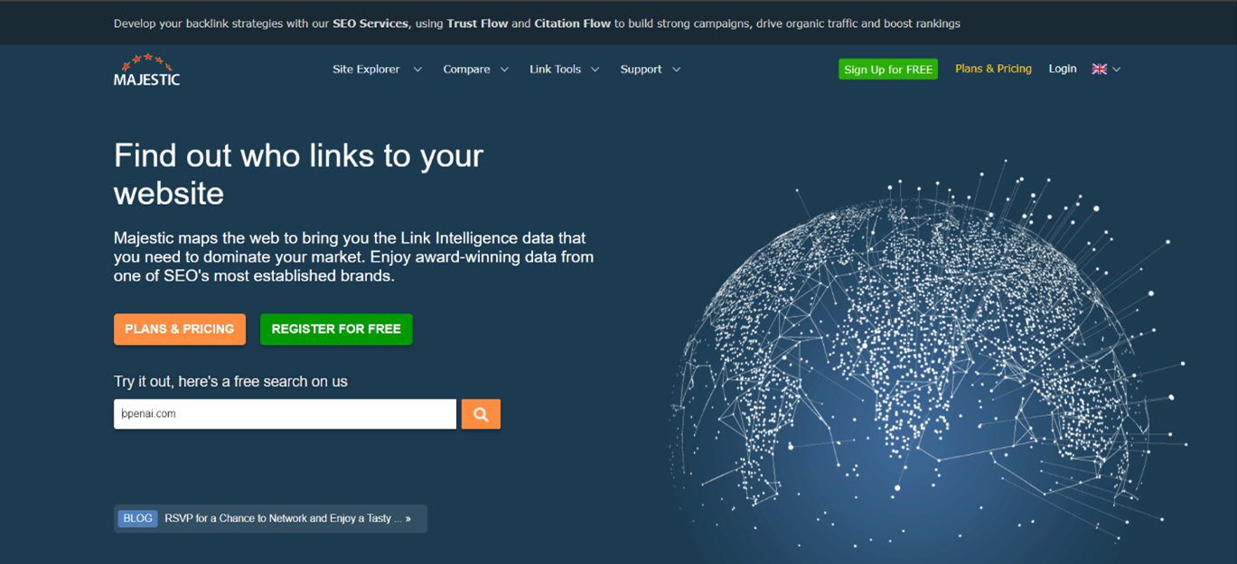
Task: Click the BLOG badge
Action: pos(137,519)
